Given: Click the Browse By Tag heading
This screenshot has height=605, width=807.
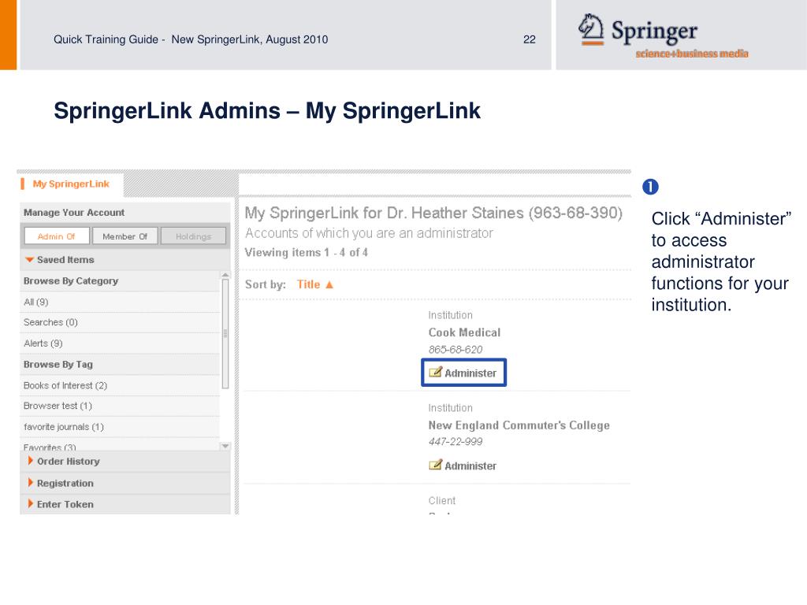Looking at the screenshot, I should 58,364.
